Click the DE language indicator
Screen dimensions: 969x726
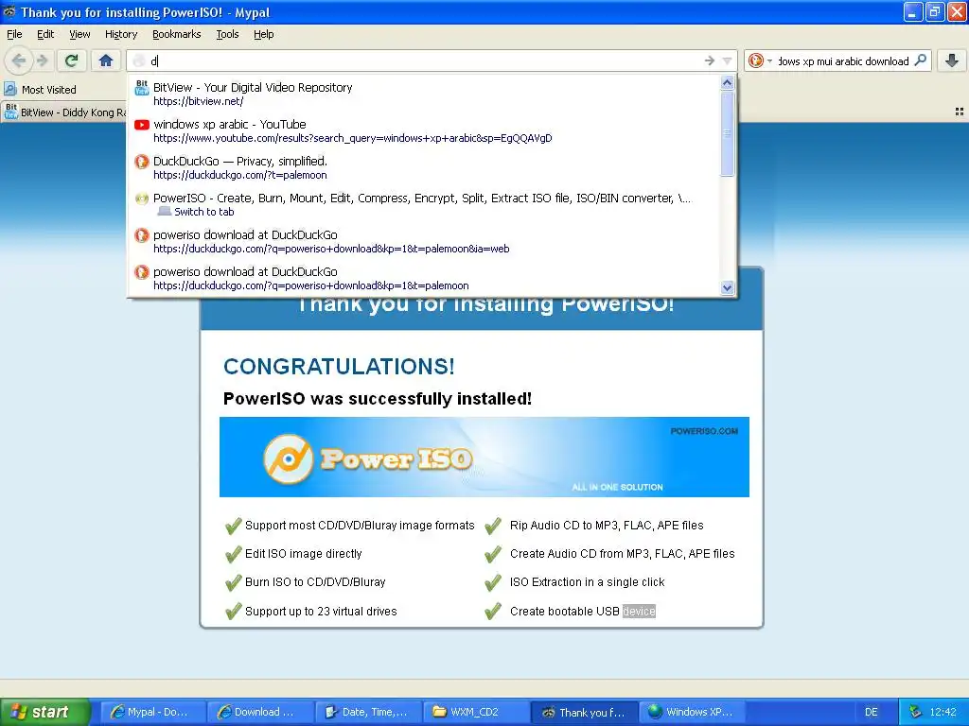click(x=871, y=712)
